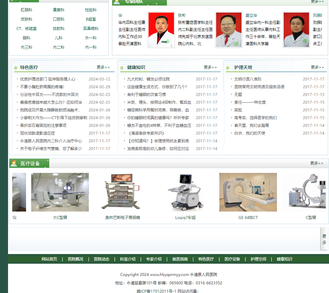Click the doctor icon beside 医疗设备 heading
The width and height of the screenshot is (329, 293).
[x=14, y=164]
